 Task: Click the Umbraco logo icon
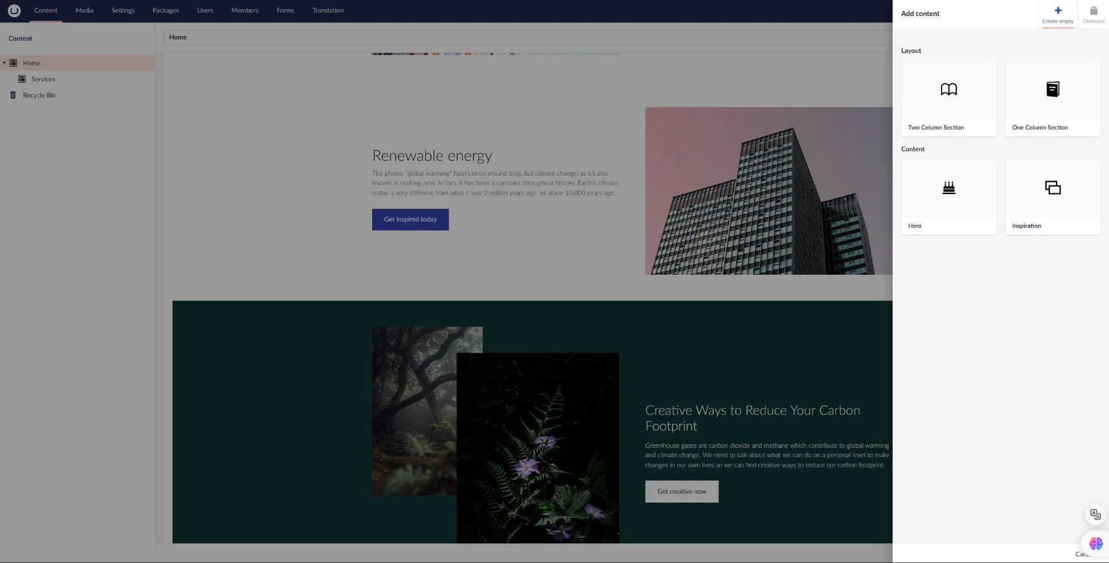point(14,10)
